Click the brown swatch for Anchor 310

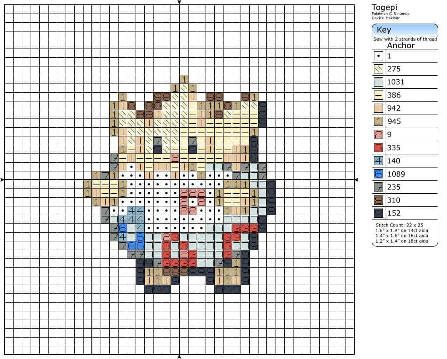point(378,200)
